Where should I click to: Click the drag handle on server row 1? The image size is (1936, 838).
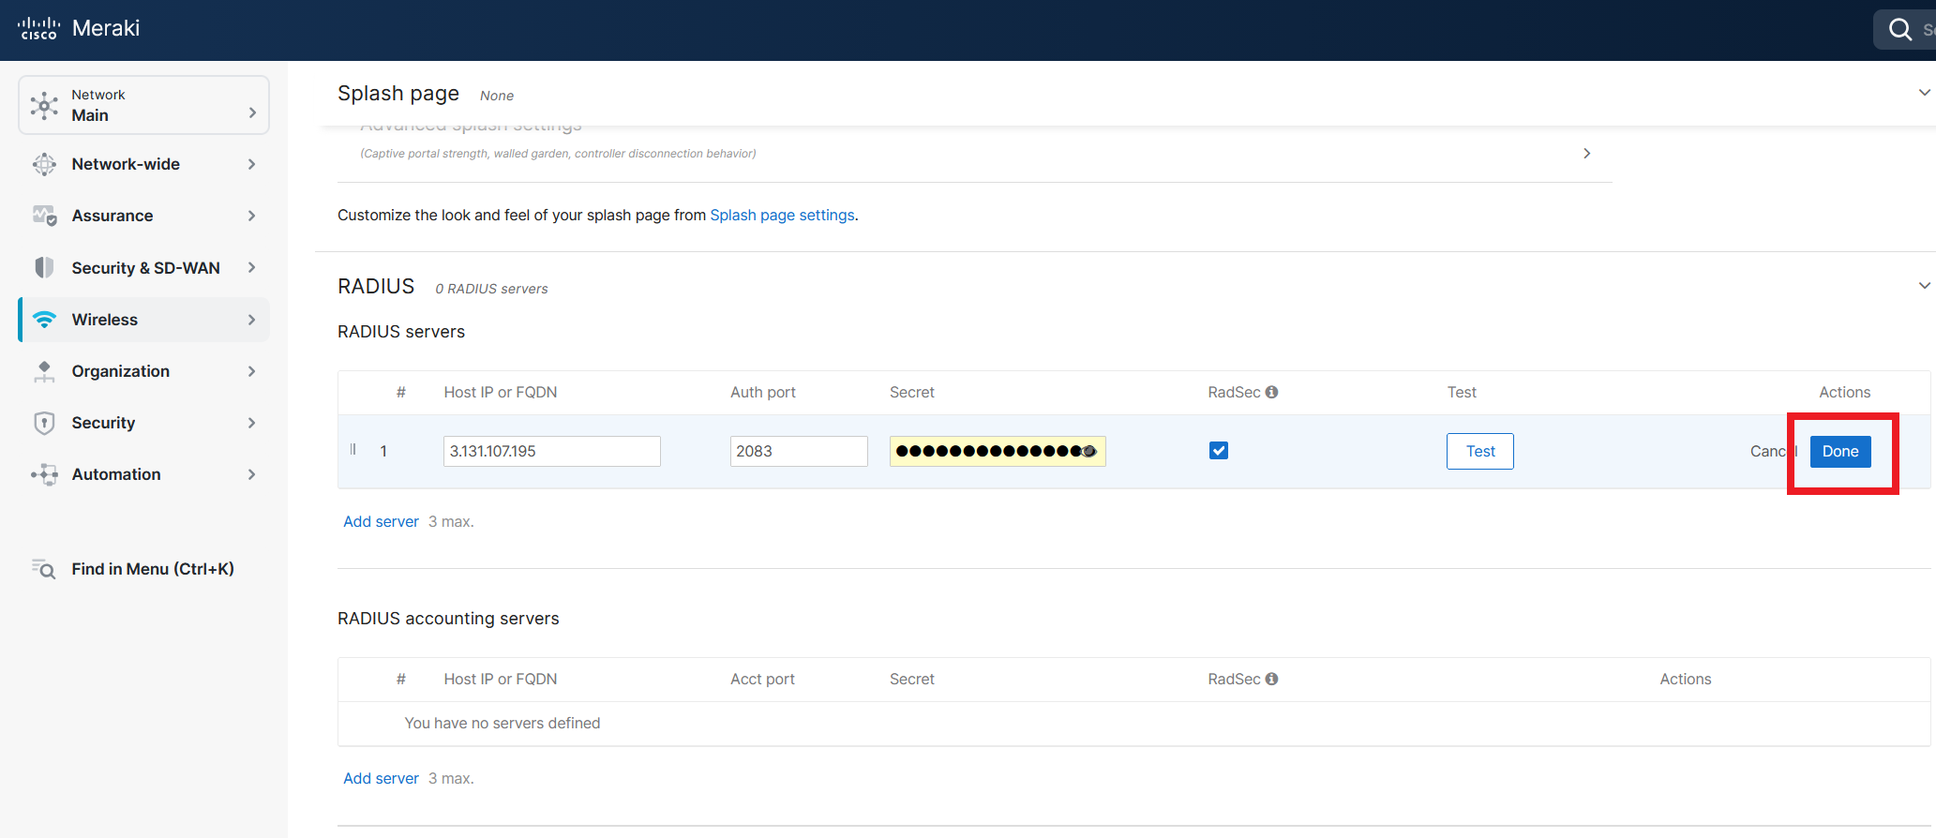pyautogui.click(x=353, y=450)
